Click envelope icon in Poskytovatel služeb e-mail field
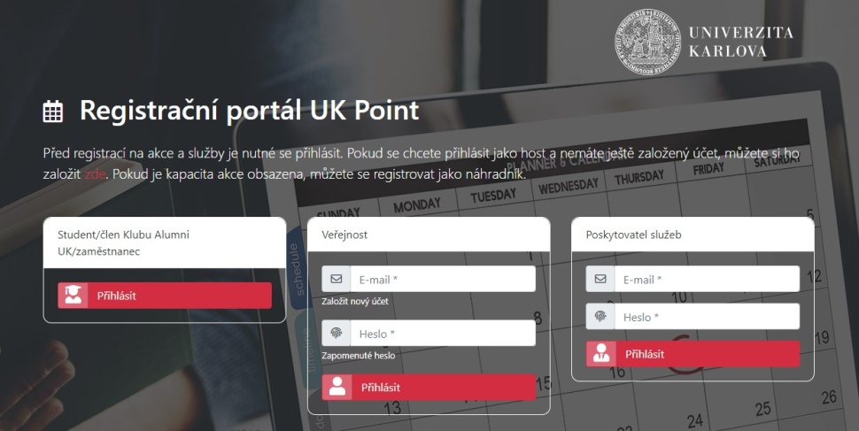Viewport: 859px width, 431px height. (600, 279)
